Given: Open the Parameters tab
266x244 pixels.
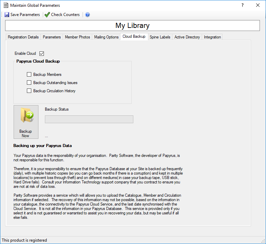Looking at the screenshot, I should (52, 37).
